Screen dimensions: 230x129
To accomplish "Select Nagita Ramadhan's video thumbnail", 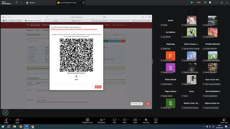I will 192,20.
